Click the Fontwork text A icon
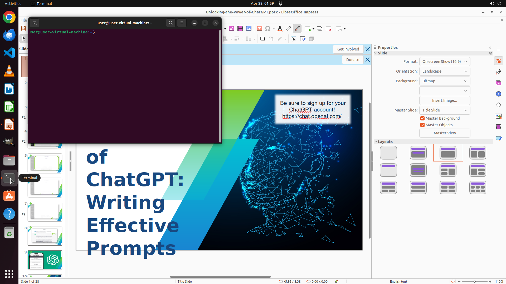The image size is (506, 284). pyautogui.click(x=280, y=29)
